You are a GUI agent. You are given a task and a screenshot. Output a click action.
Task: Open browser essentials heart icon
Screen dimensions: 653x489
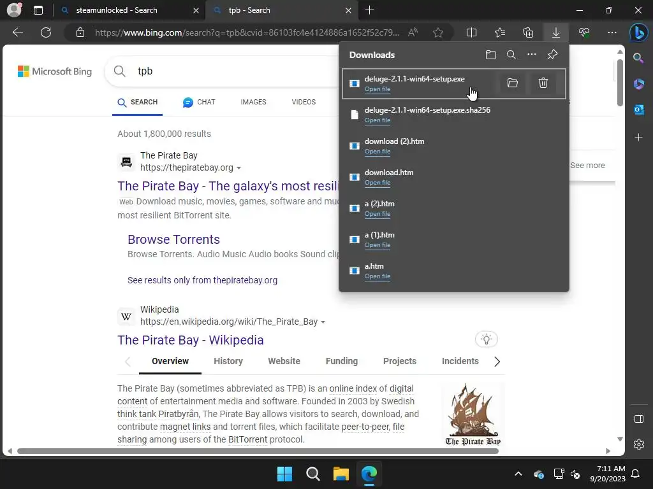pyautogui.click(x=584, y=32)
